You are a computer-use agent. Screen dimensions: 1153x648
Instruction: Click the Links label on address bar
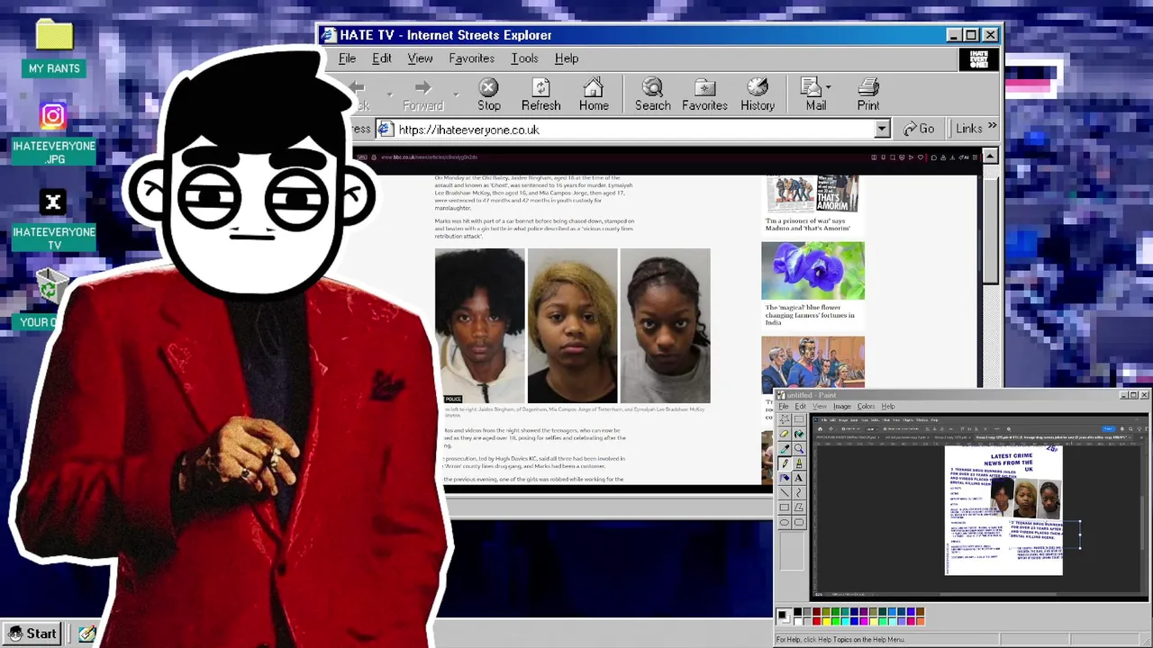(x=969, y=129)
